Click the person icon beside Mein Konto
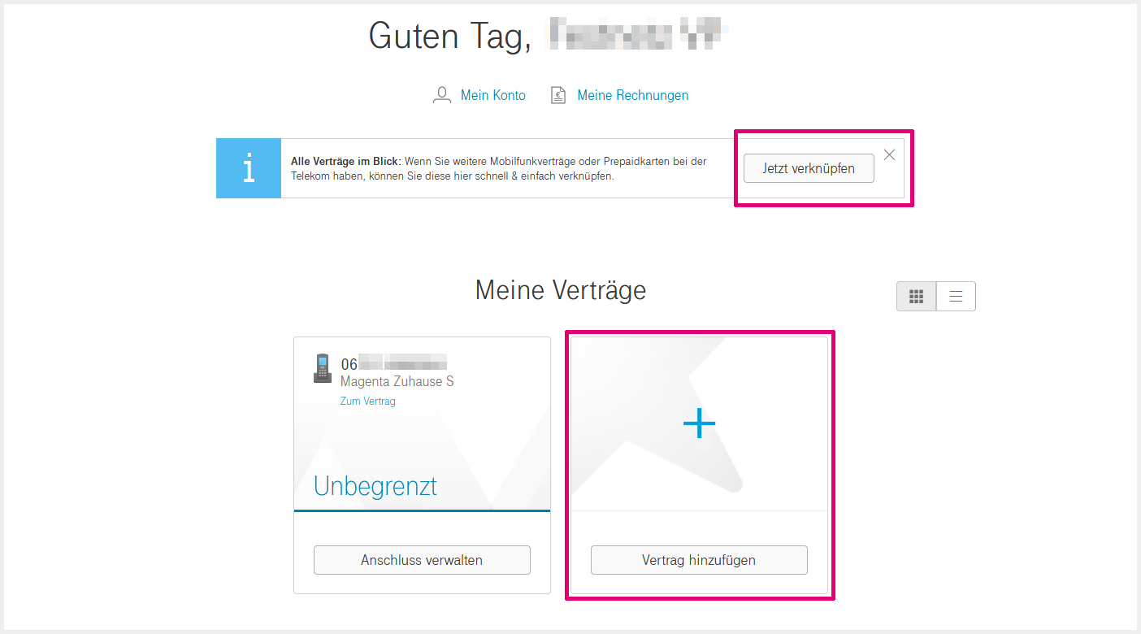 (441, 95)
